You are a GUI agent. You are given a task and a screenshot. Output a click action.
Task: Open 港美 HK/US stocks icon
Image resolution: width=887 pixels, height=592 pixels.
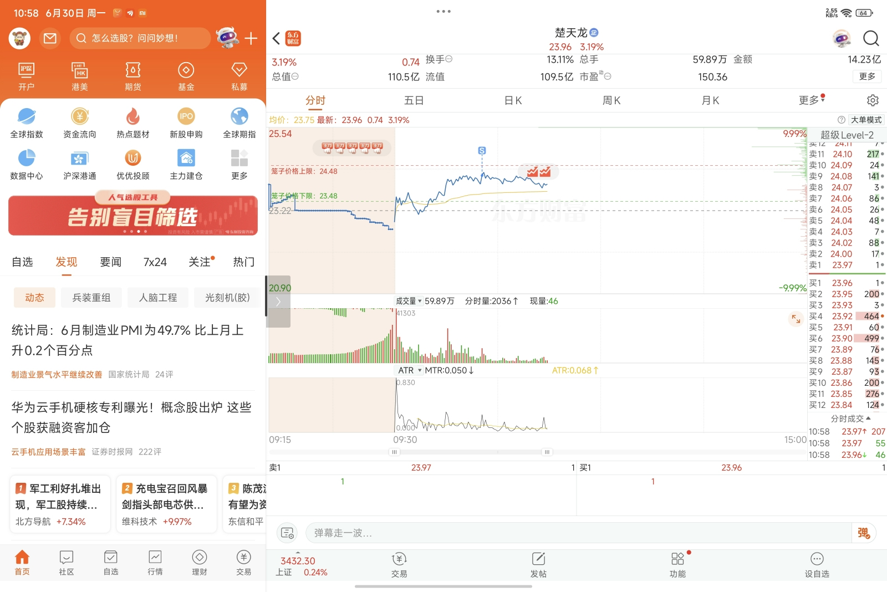pos(79,76)
